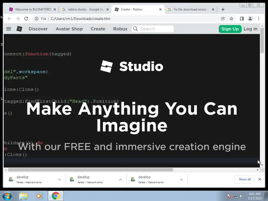Viewport: 268px width, 201px height.
Task: Click the vertical scrollbar thumb
Action: (x=262, y=41)
